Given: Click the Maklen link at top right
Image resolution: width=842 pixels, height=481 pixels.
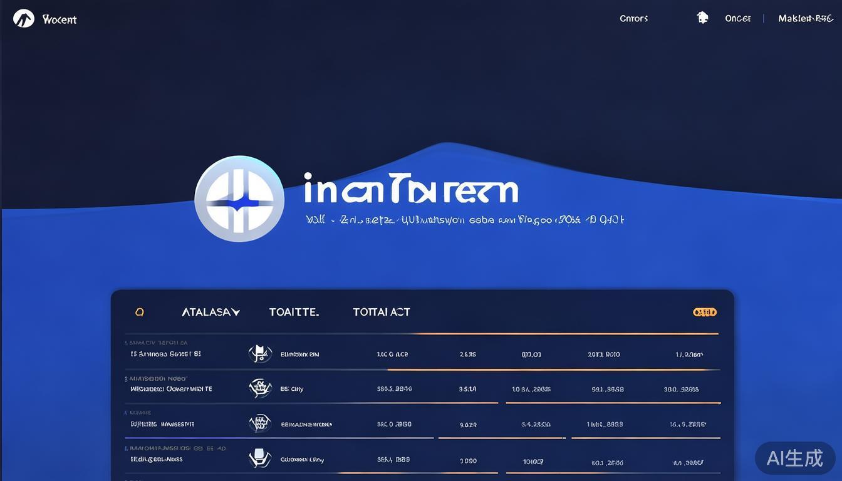Looking at the screenshot, I should click(805, 19).
